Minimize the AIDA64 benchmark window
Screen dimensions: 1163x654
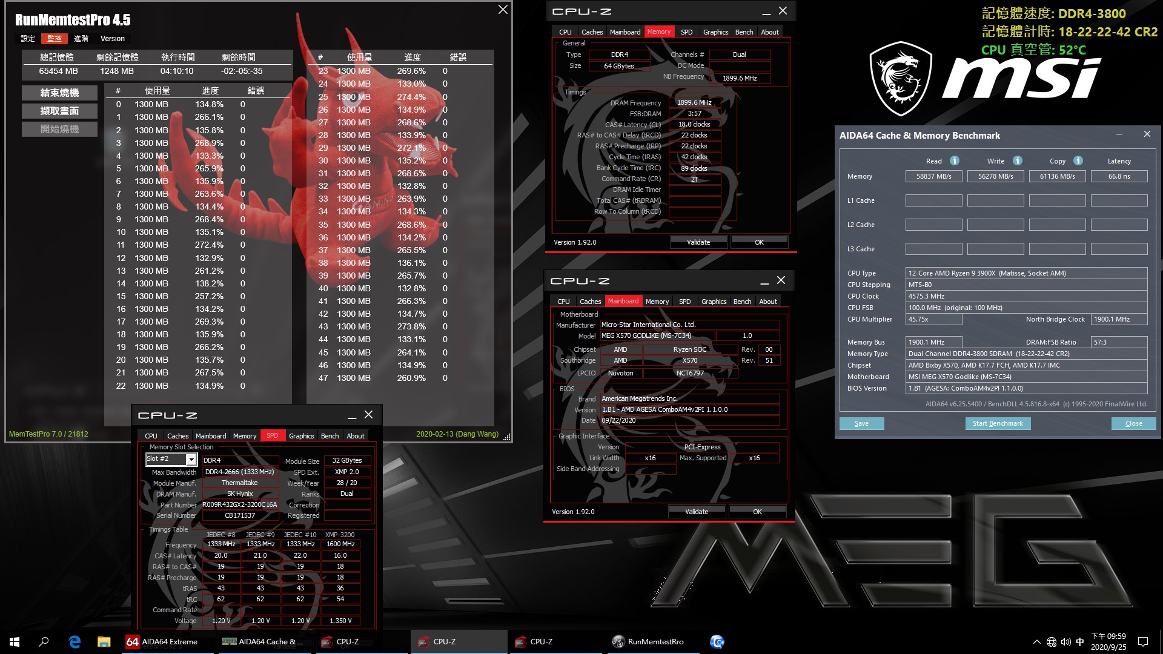coord(1119,134)
